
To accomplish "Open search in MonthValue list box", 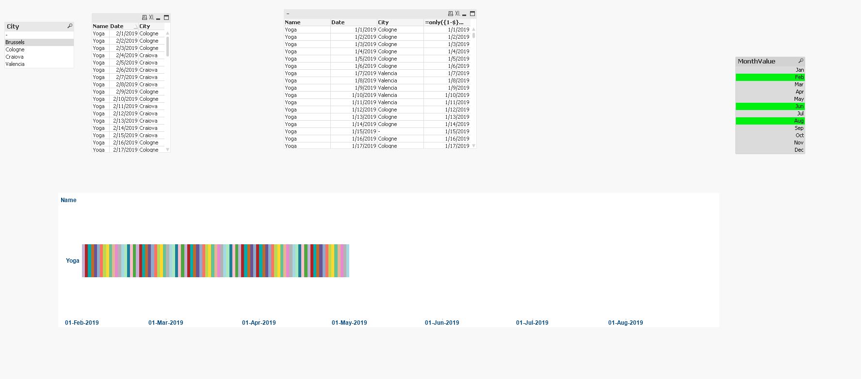I will pyautogui.click(x=801, y=61).
